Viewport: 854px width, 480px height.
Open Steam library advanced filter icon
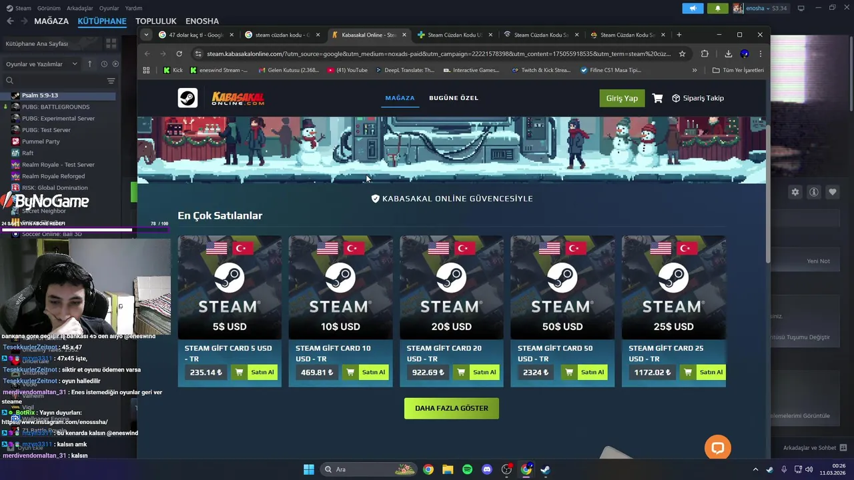111,81
